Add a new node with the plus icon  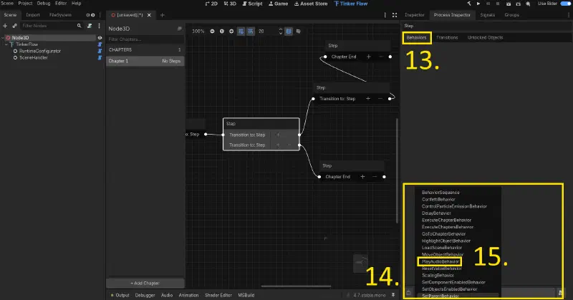5,26
